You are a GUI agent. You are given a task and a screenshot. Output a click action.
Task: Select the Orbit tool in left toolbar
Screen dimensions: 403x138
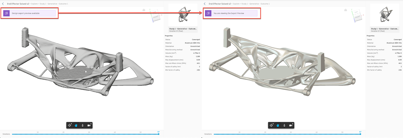tap(70, 125)
